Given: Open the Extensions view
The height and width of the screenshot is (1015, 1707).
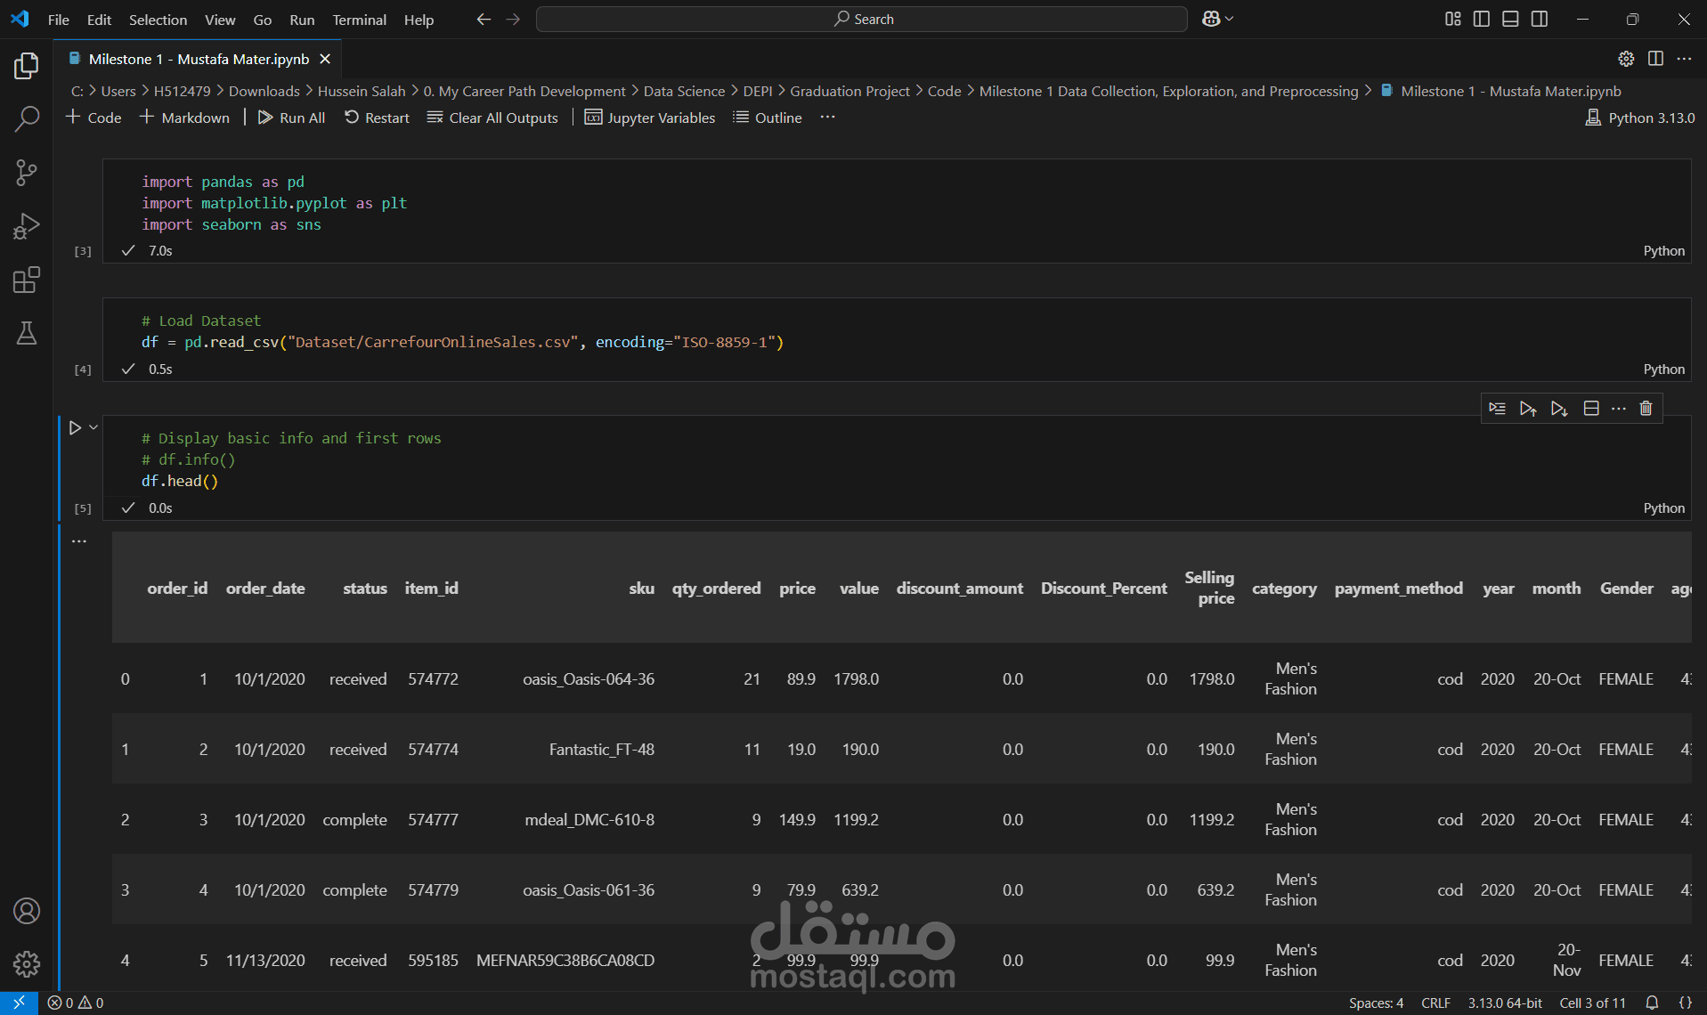Looking at the screenshot, I should click(x=27, y=280).
